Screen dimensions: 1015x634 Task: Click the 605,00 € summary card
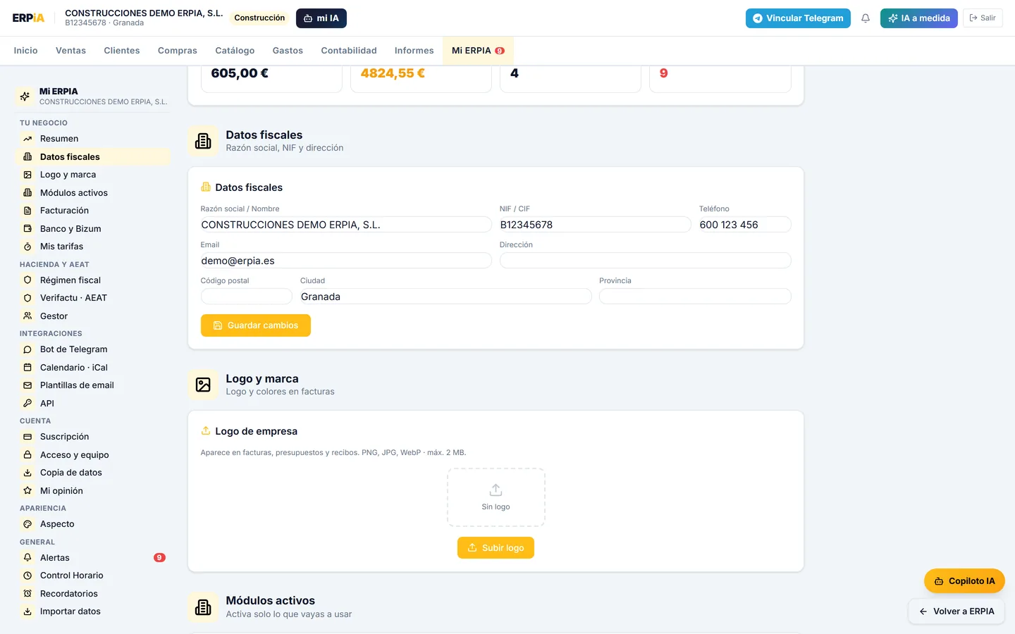coord(271,78)
